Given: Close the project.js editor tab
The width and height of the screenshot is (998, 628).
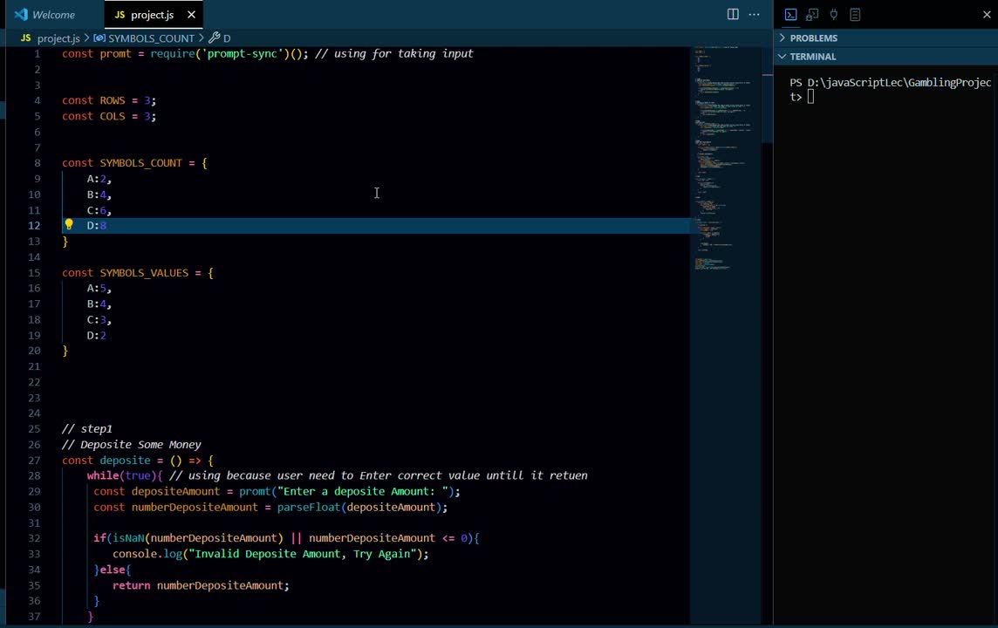Looking at the screenshot, I should coord(191,15).
